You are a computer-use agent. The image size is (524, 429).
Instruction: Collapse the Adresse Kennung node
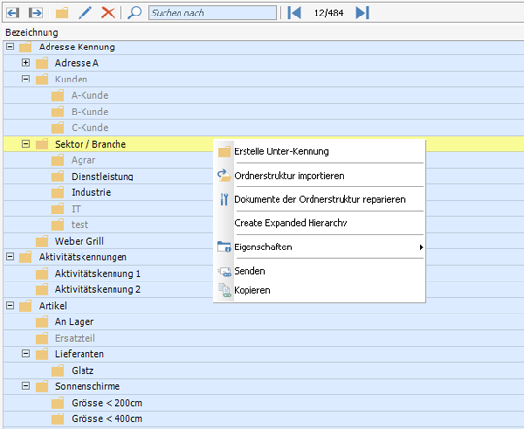pyautogui.click(x=10, y=47)
